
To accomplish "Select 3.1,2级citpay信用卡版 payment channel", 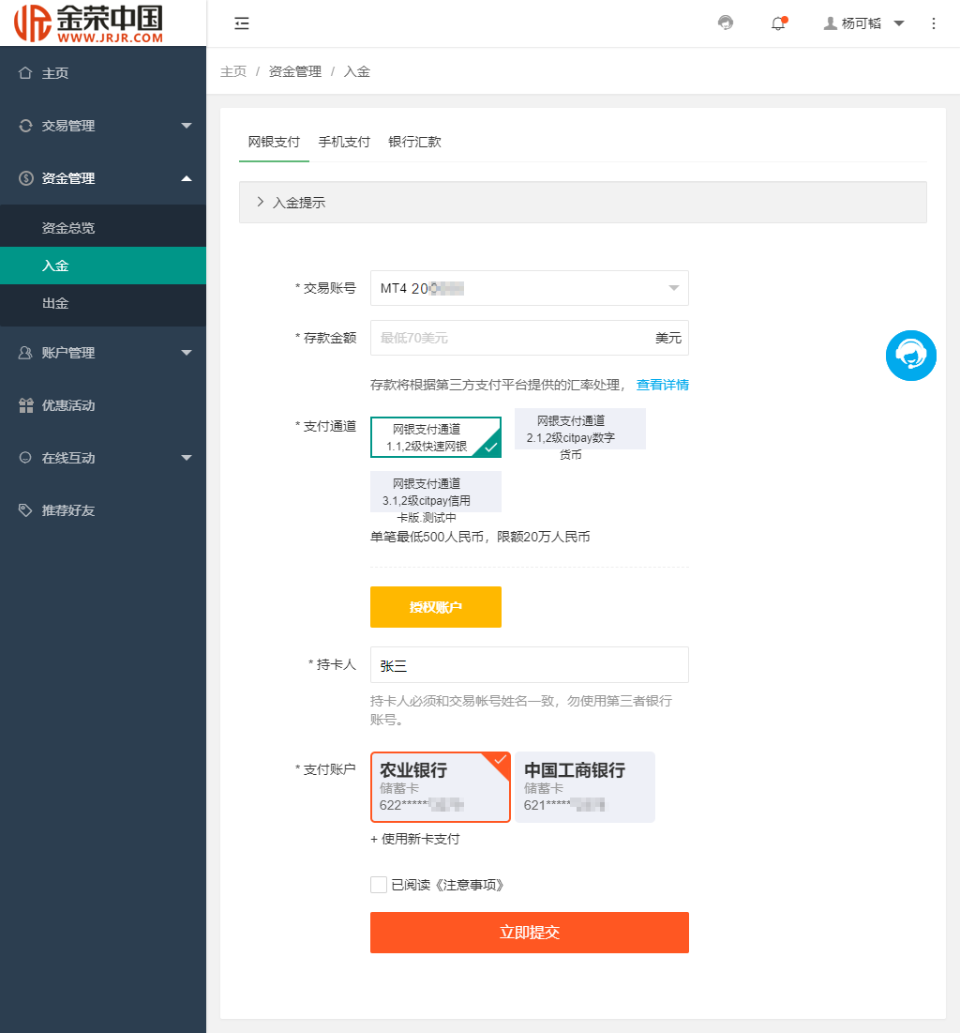I will (x=435, y=492).
